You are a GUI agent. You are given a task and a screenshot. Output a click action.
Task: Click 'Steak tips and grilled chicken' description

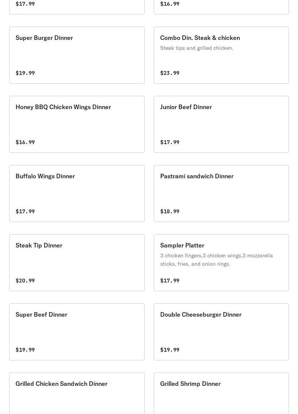click(x=197, y=48)
